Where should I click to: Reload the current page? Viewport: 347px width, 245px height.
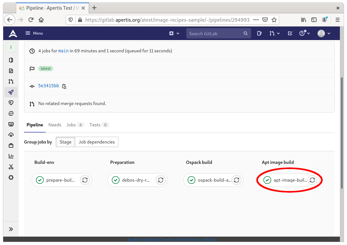tap(31, 20)
